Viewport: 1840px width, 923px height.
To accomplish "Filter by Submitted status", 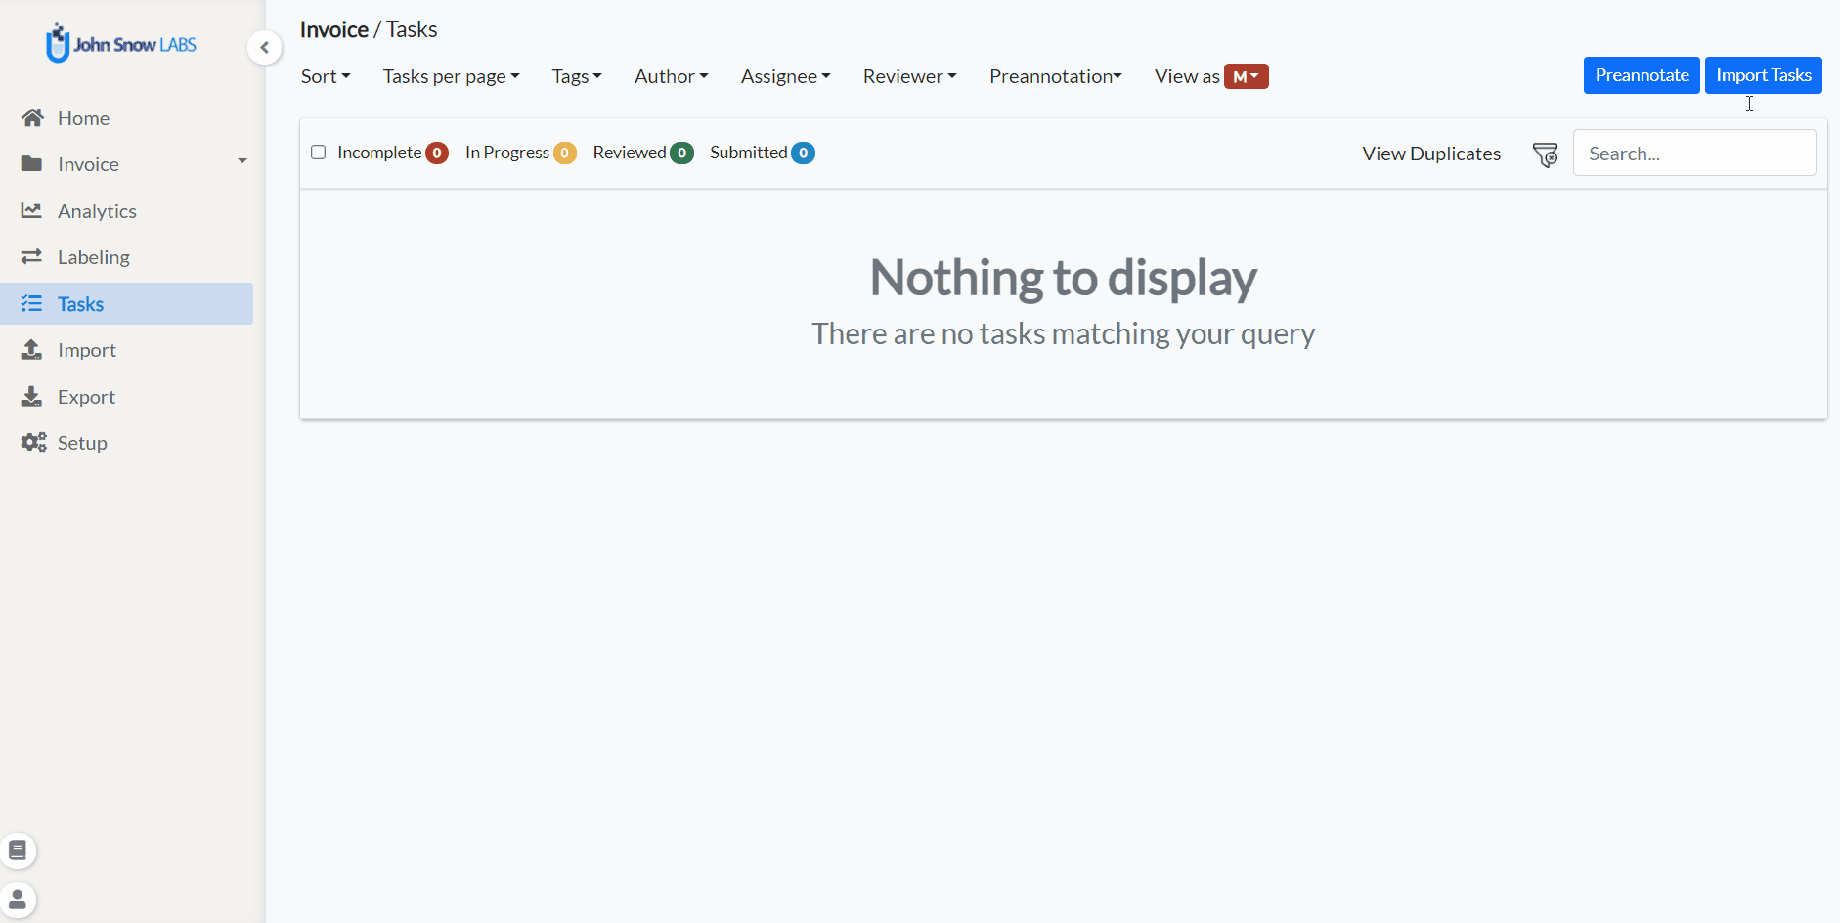I will [749, 153].
